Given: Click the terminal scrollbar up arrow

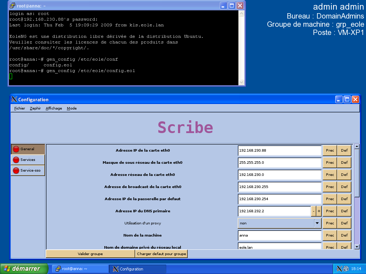Looking at the screenshot, I should click(x=241, y=14).
